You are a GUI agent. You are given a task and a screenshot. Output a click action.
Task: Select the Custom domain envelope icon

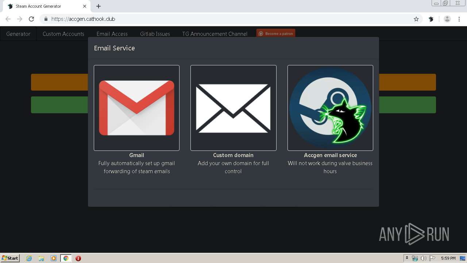coord(233,108)
